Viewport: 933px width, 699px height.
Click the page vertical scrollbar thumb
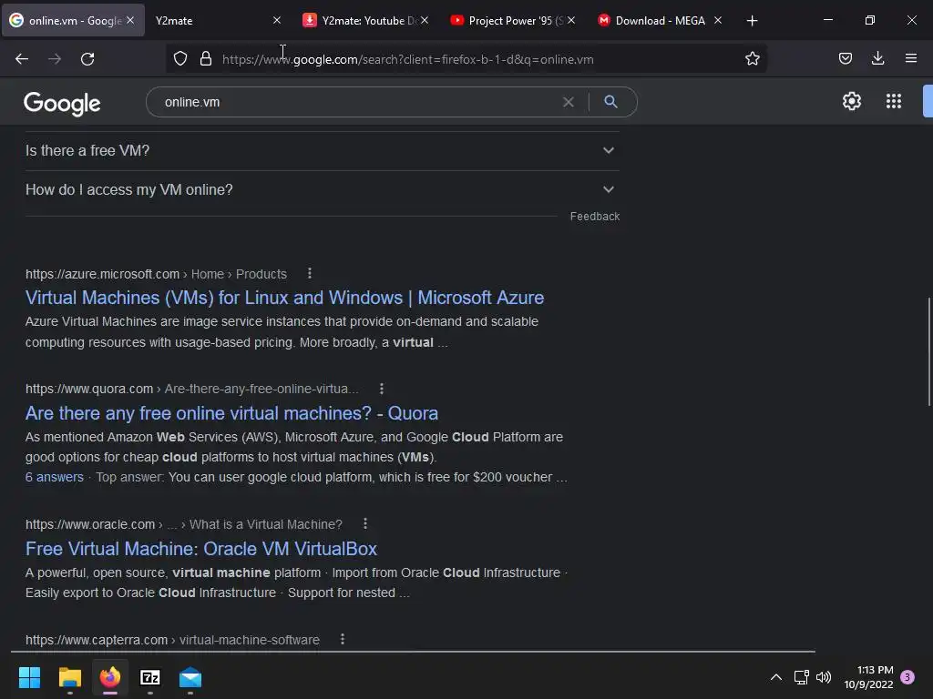coord(928,352)
